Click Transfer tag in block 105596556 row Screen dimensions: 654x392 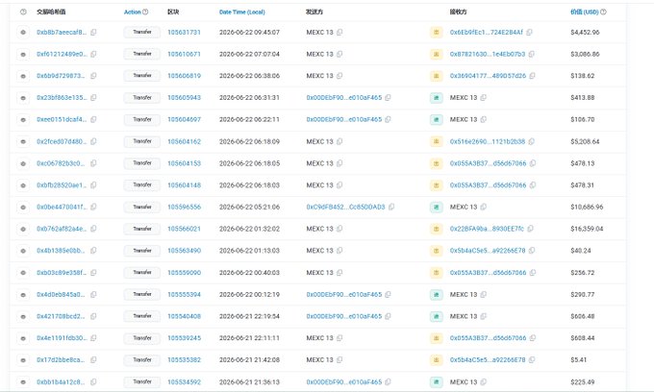141,207
